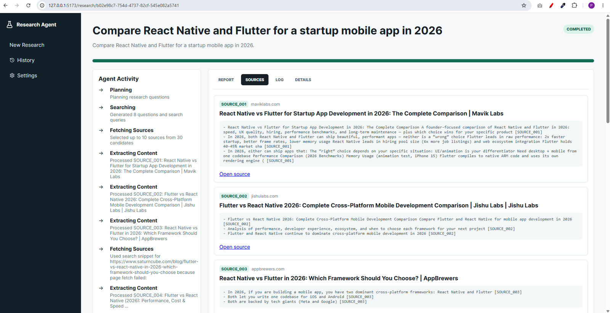The image size is (610, 313).
Task: Click the page vertical scrollbar thumb
Action: [x=608, y=71]
